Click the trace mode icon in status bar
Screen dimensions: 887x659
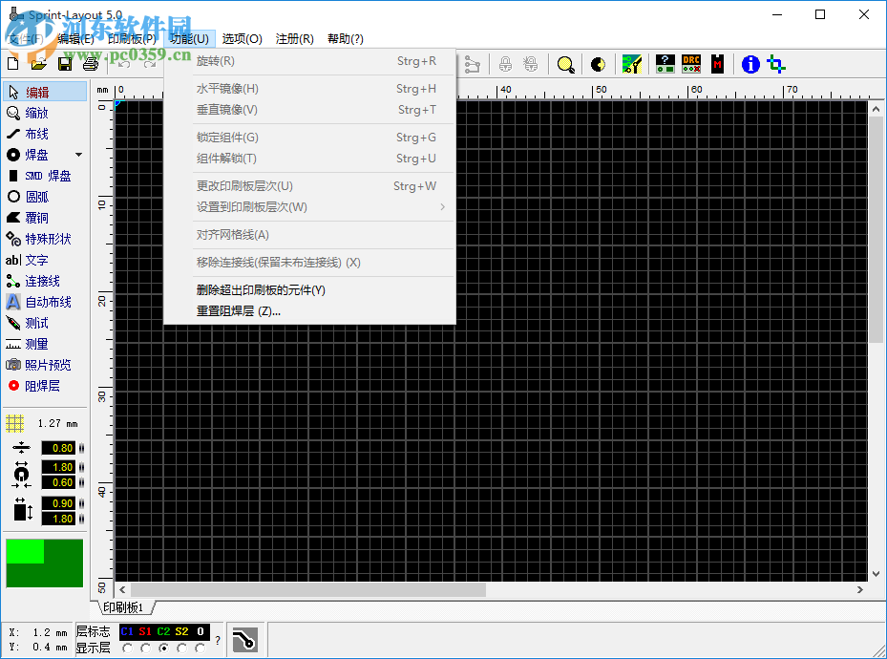(245, 640)
